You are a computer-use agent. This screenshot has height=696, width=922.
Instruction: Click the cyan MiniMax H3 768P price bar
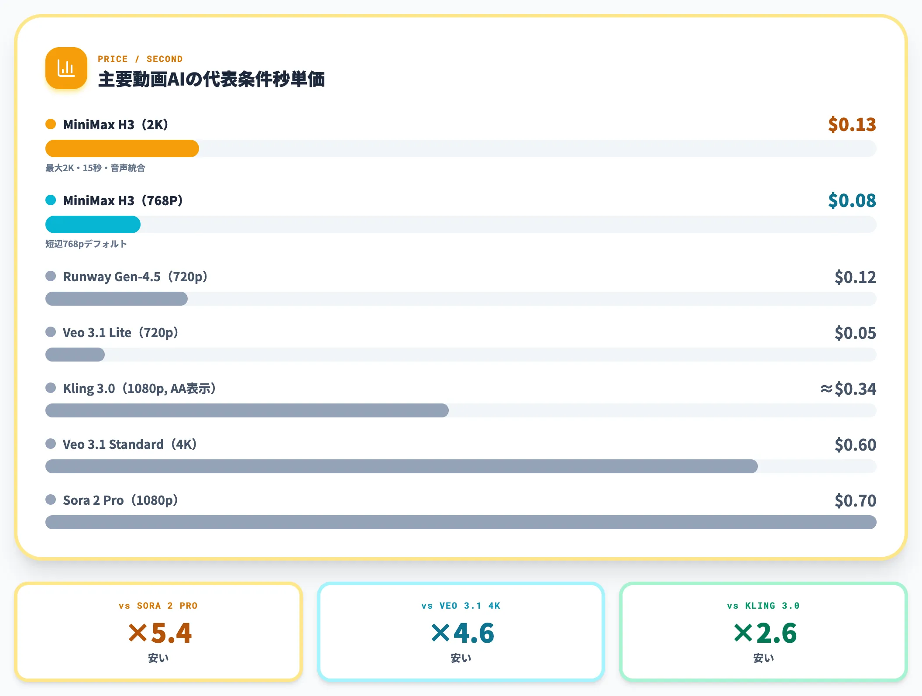tap(93, 224)
